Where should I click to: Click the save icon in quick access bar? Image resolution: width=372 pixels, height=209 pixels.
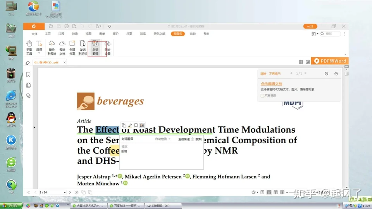tap(59, 26)
